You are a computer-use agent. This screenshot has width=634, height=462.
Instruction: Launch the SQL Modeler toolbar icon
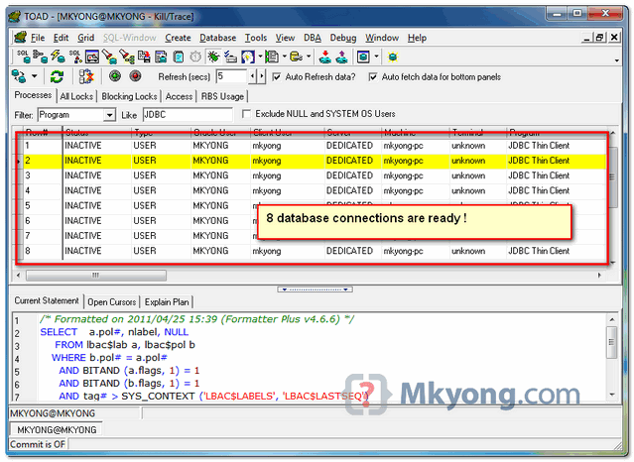[x=75, y=57]
